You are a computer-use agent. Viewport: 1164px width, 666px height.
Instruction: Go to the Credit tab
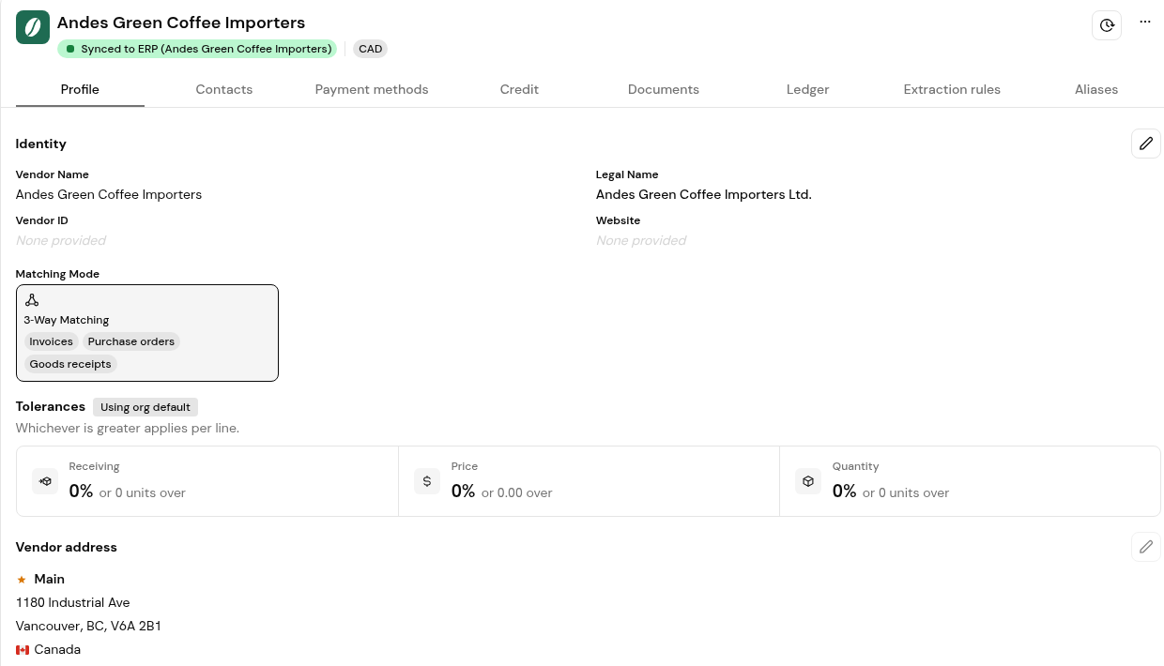pyautogui.click(x=519, y=89)
